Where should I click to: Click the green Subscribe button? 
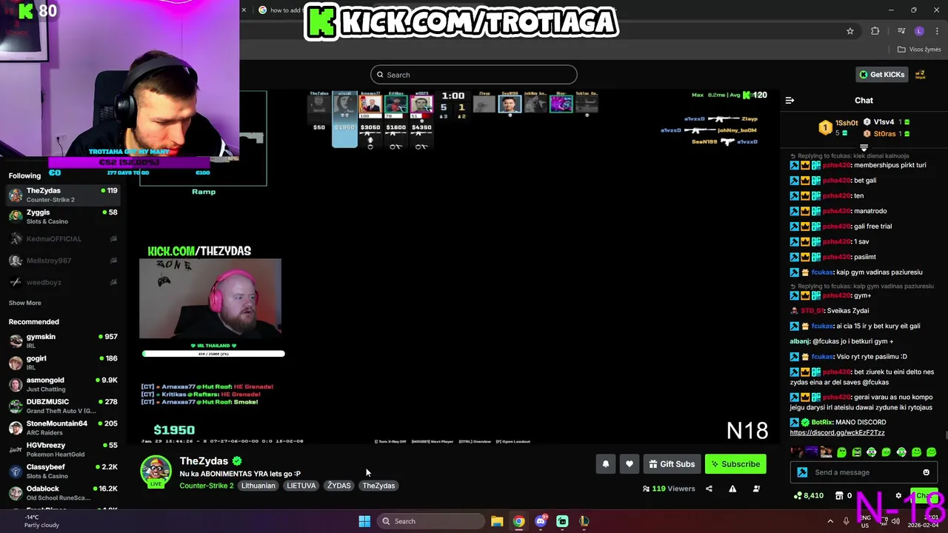click(735, 464)
